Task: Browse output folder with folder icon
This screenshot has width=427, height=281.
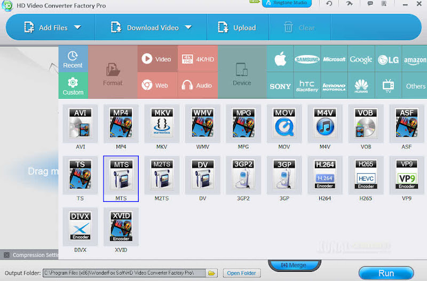Action: [211, 273]
